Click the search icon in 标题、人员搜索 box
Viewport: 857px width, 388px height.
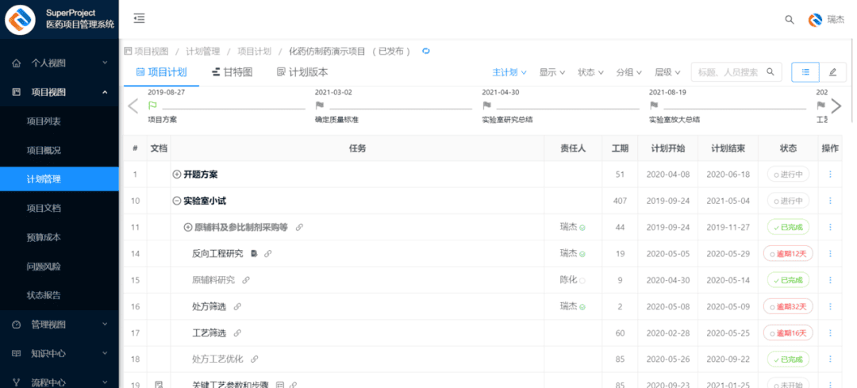click(770, 71)
